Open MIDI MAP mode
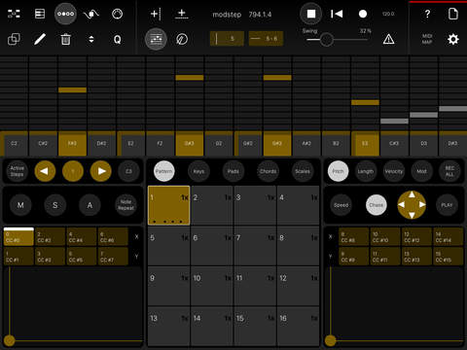The width and height of the screenshot is (467, 350). point(427,39)
